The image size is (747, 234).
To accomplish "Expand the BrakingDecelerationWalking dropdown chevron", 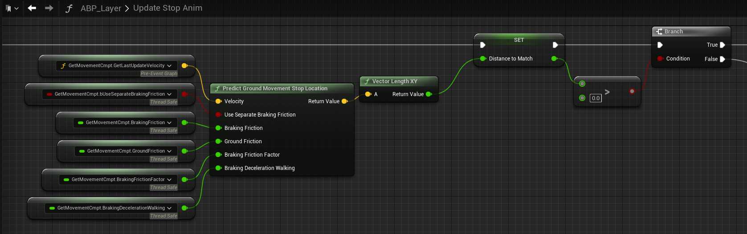I will (169, 208).
